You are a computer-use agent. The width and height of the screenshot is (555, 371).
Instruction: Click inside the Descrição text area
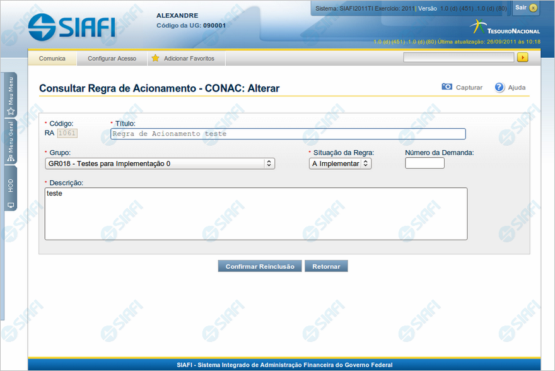tap(255, 214)
